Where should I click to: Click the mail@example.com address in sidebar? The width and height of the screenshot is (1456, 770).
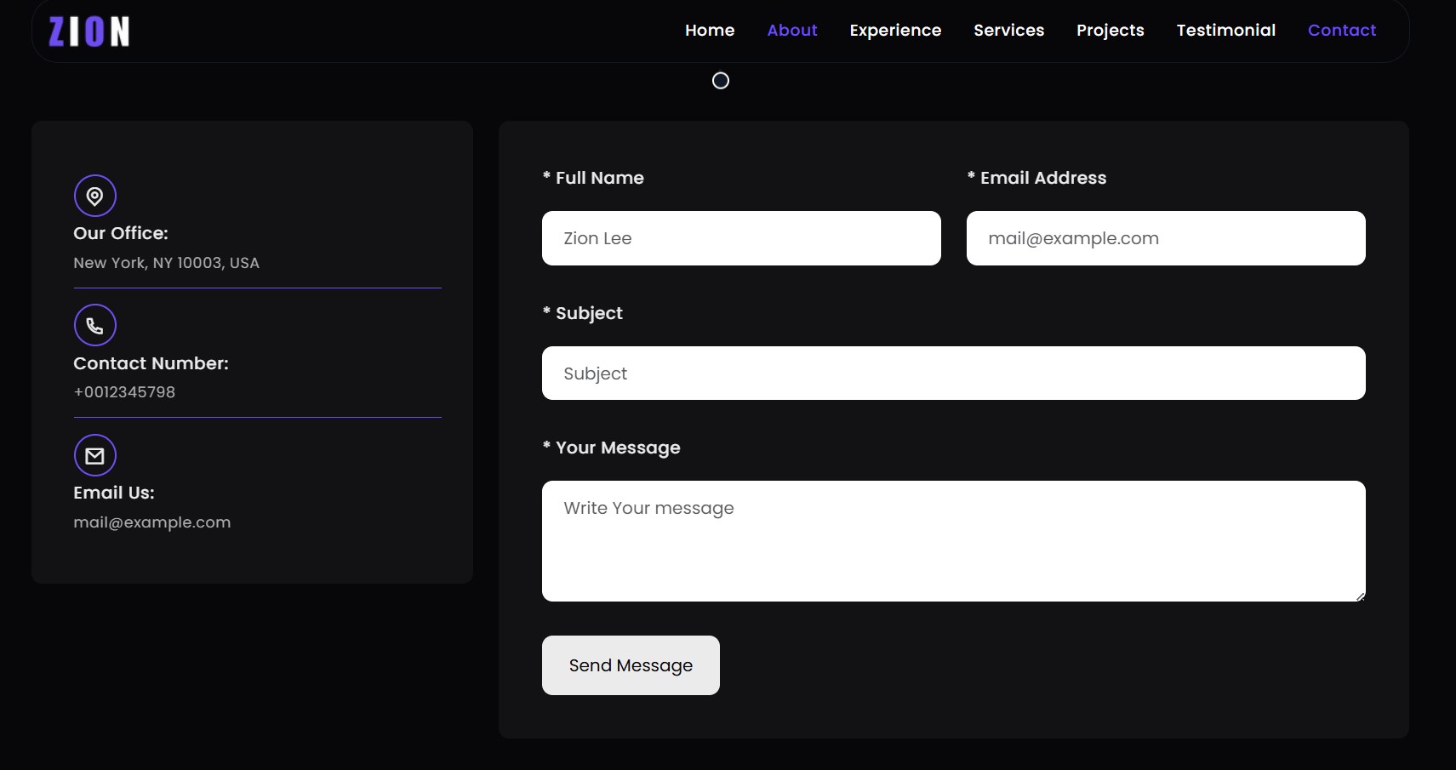[151, 522]
